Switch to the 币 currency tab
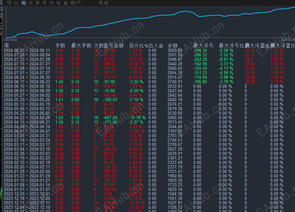This screenshot has height=212, width=295. 52,3
